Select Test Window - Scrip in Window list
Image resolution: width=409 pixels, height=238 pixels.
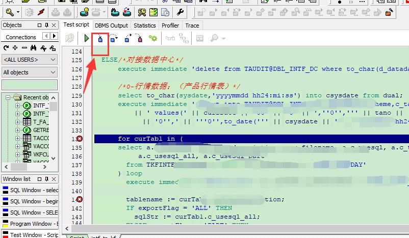[30, 234]
